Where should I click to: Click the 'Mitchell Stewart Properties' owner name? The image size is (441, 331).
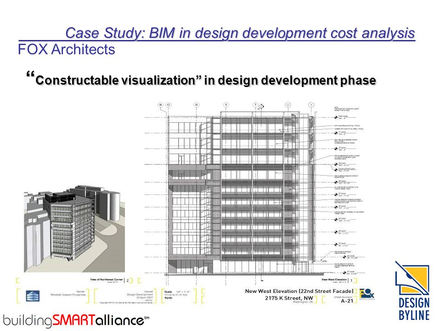coord(68,295)
